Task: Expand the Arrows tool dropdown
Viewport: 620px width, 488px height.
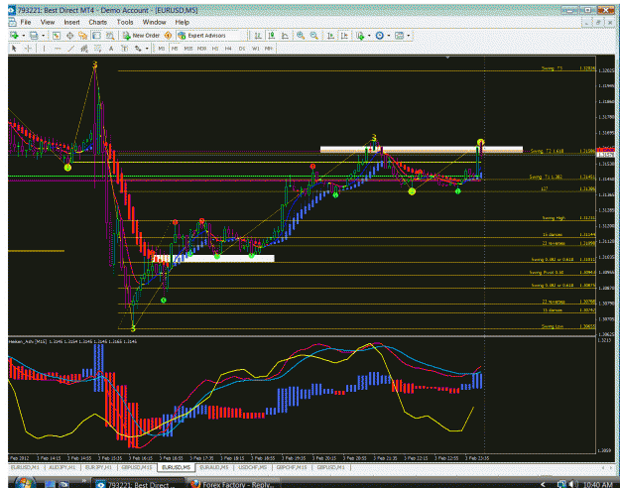Action: pyautogui.click(x=147, y=49)
